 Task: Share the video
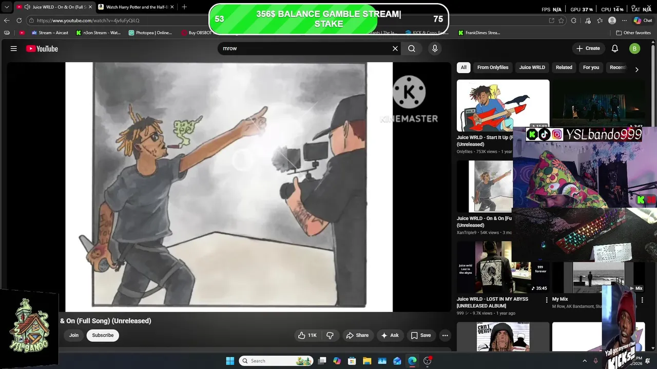pyautogui.click(x=357, y=335)
